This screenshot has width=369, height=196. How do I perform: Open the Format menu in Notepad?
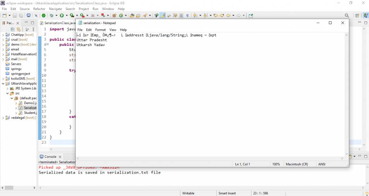coord(100,30)
